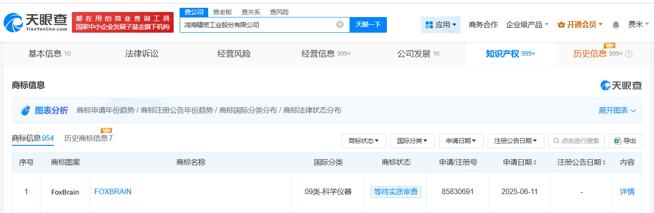Click the help question mark beside 历史信息
The height and width of the screenshot is (213, 654).
629,54
